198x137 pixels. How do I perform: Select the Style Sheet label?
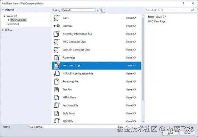tap(69, 113)
